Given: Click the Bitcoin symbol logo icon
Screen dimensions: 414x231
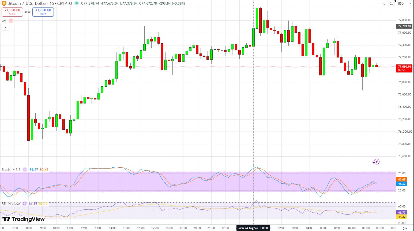Looking at the screenshot, I should click(x=4, y=3).
